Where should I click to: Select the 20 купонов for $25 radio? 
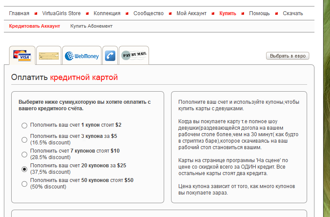[x=25, y=169]
